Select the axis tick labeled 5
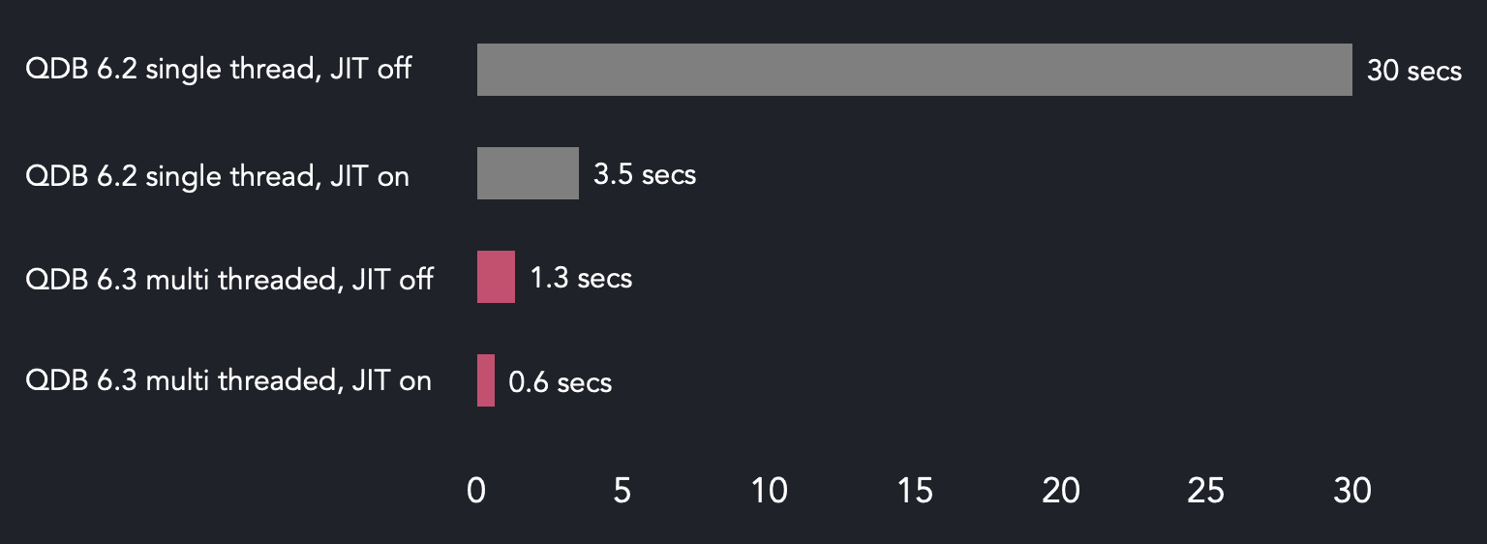This screenshot has height=544, width=1487. tap(622, 492)
